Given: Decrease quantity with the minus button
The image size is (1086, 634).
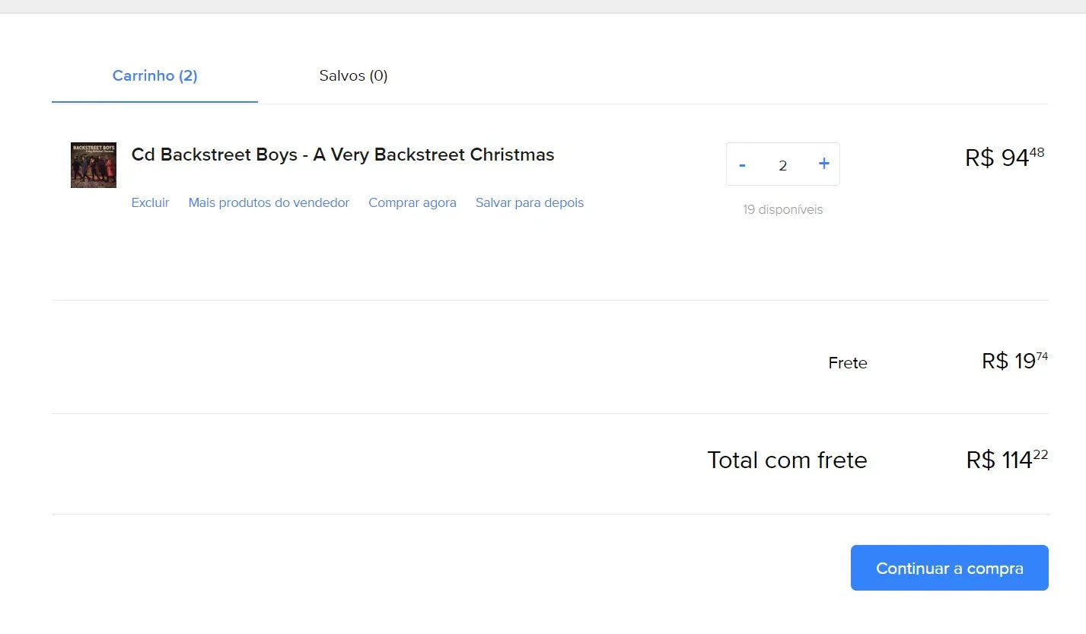Looking at the screenshot, I should (x=742, y=164).
